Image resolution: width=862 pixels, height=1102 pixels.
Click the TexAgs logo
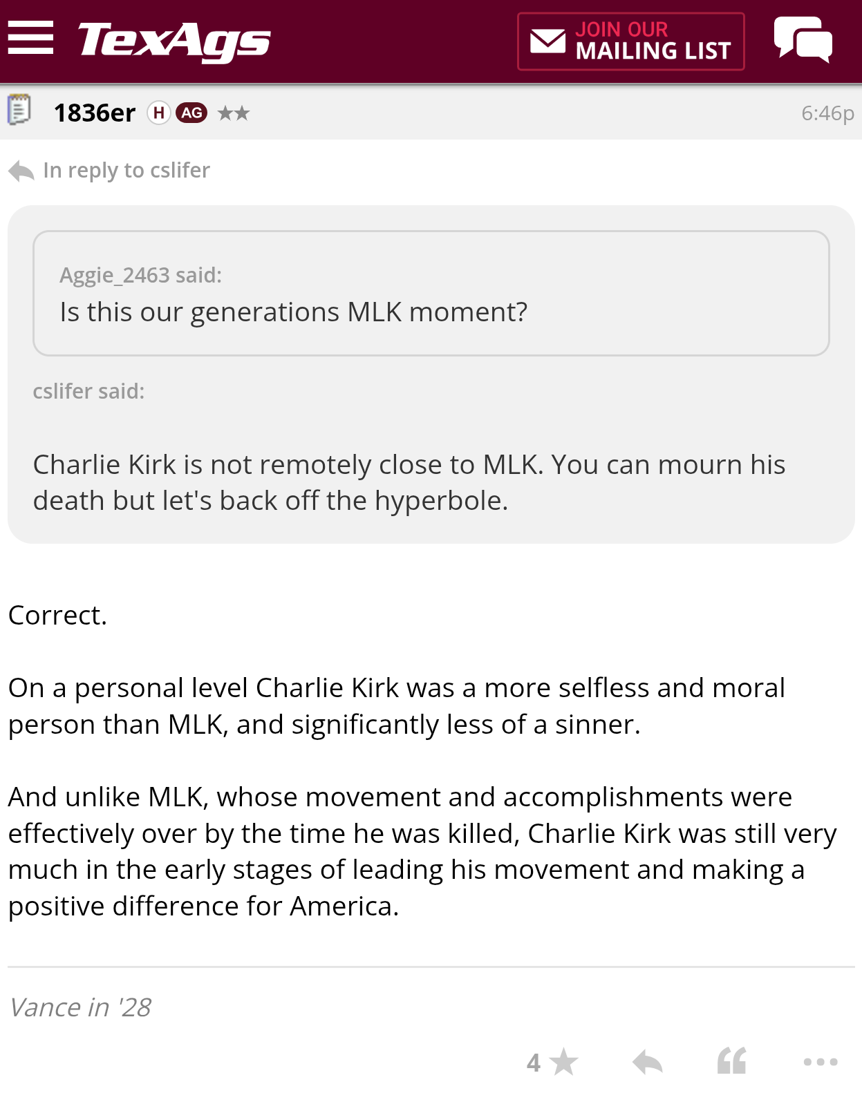(174, 41)
